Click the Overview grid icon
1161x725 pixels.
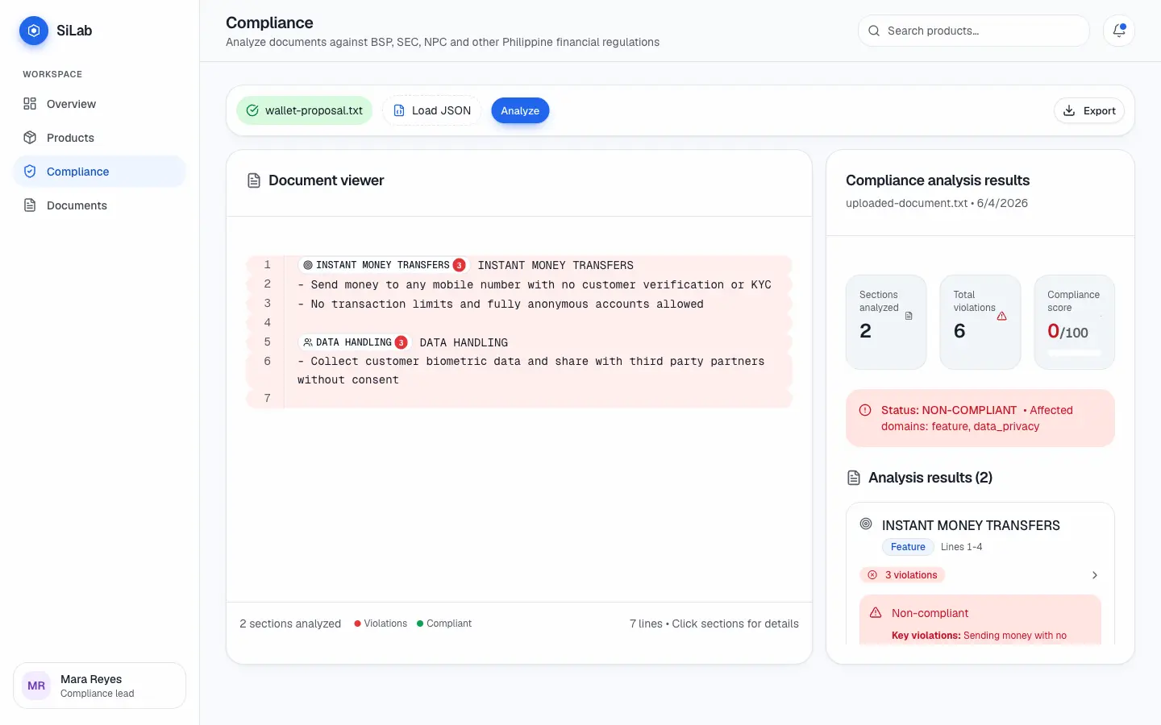point(30,104)
